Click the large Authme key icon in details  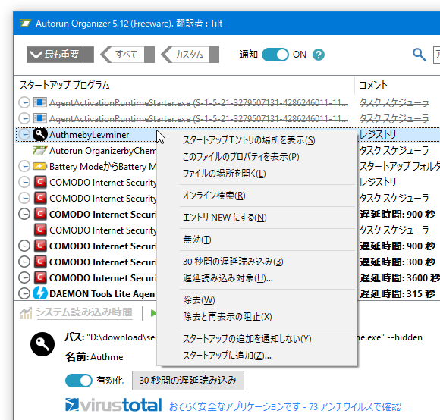coord(42,344)
